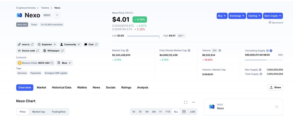Viewport: 293px width, 116px height.
Task: Open the Buy dropdown
Action: 222,16
